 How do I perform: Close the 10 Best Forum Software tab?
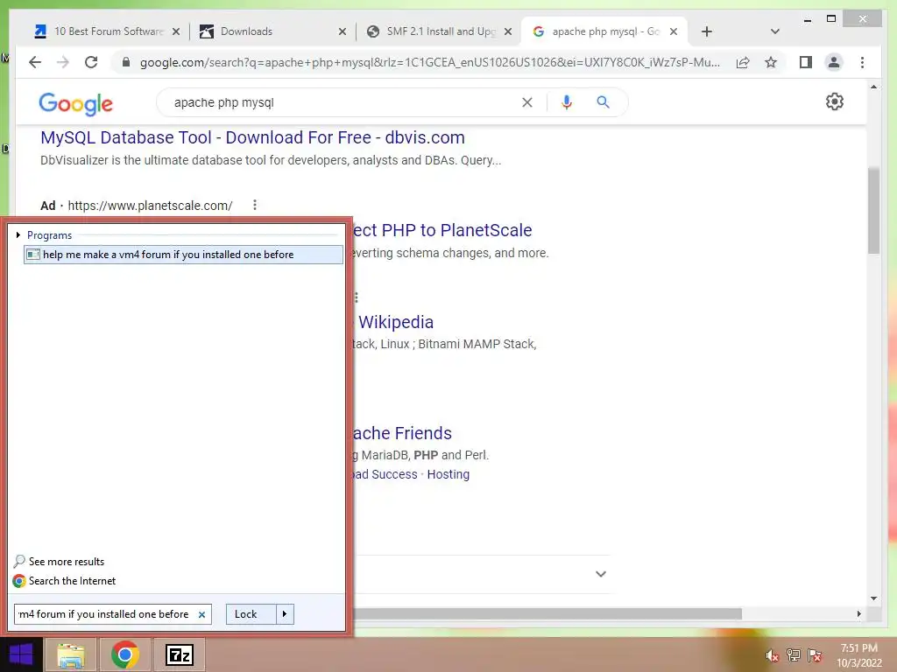(176, 31)
